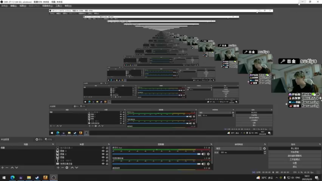This screenshot has width=322, height=181.
Task: Open Microsoft Edge from taskbar
Action: point(12,177)
